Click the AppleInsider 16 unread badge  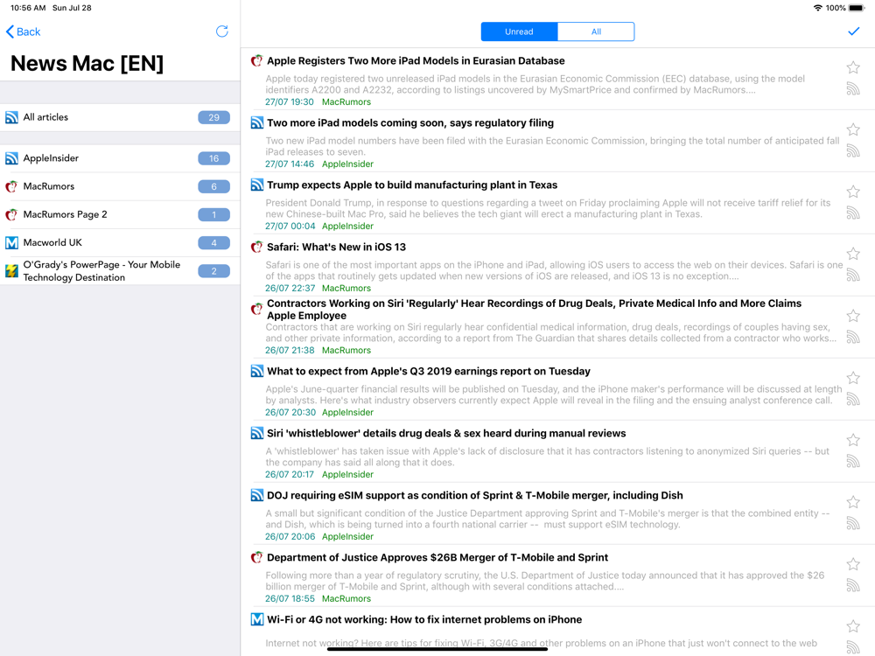213,158
